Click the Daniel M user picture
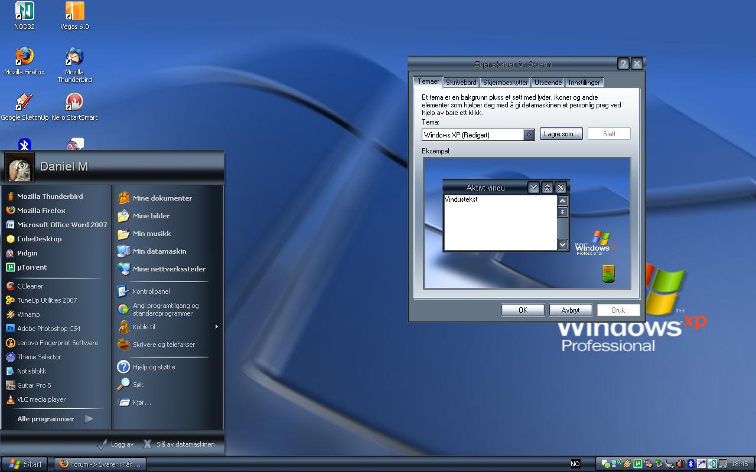 [x=19, y=167]
